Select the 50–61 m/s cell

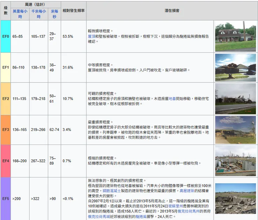click(54, 99)
